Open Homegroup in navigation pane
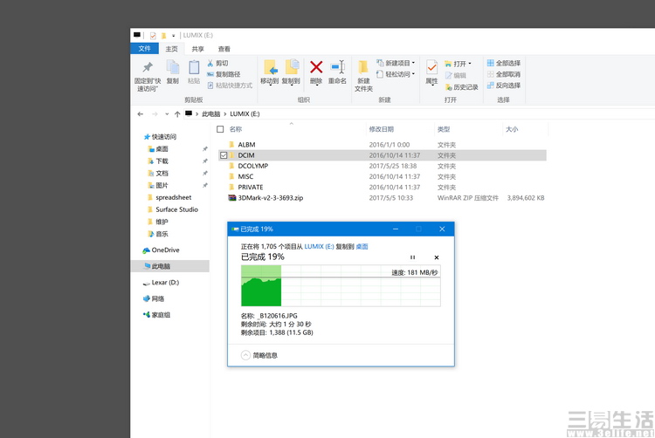The width and height of the screenshot is (655, 438). tap(156, 315)
